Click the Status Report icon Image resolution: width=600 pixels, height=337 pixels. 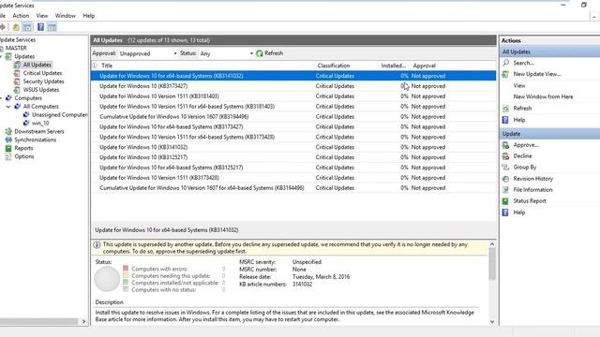tap(505, 201)
